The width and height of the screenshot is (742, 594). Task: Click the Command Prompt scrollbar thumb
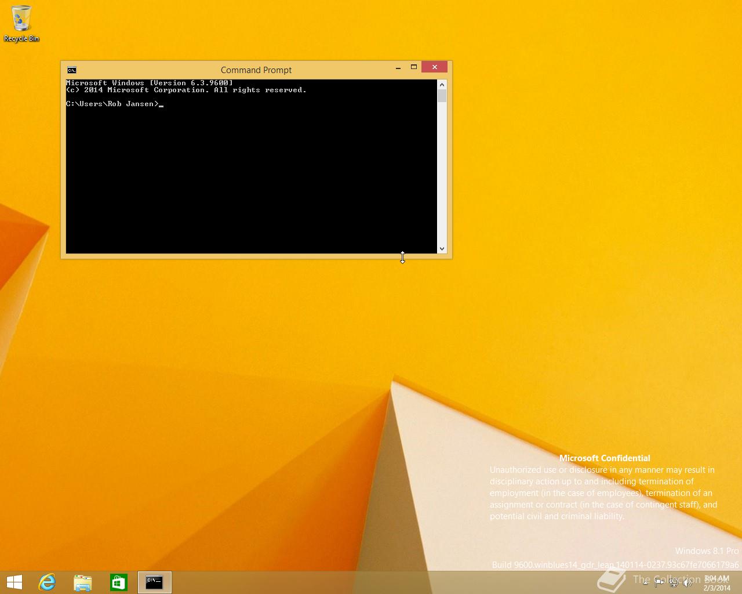coord(442,96)
